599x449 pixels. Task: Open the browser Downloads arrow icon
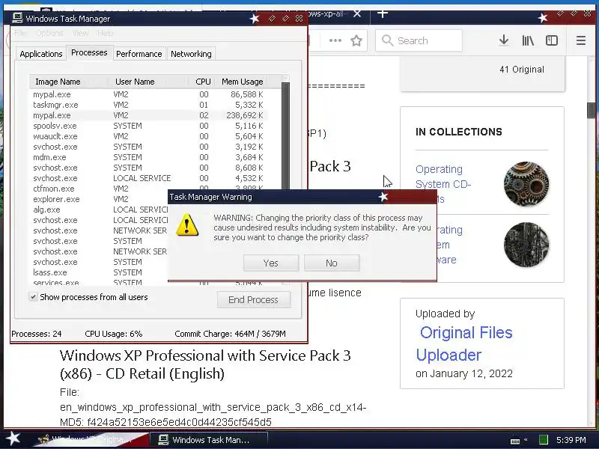coord(504,40)
